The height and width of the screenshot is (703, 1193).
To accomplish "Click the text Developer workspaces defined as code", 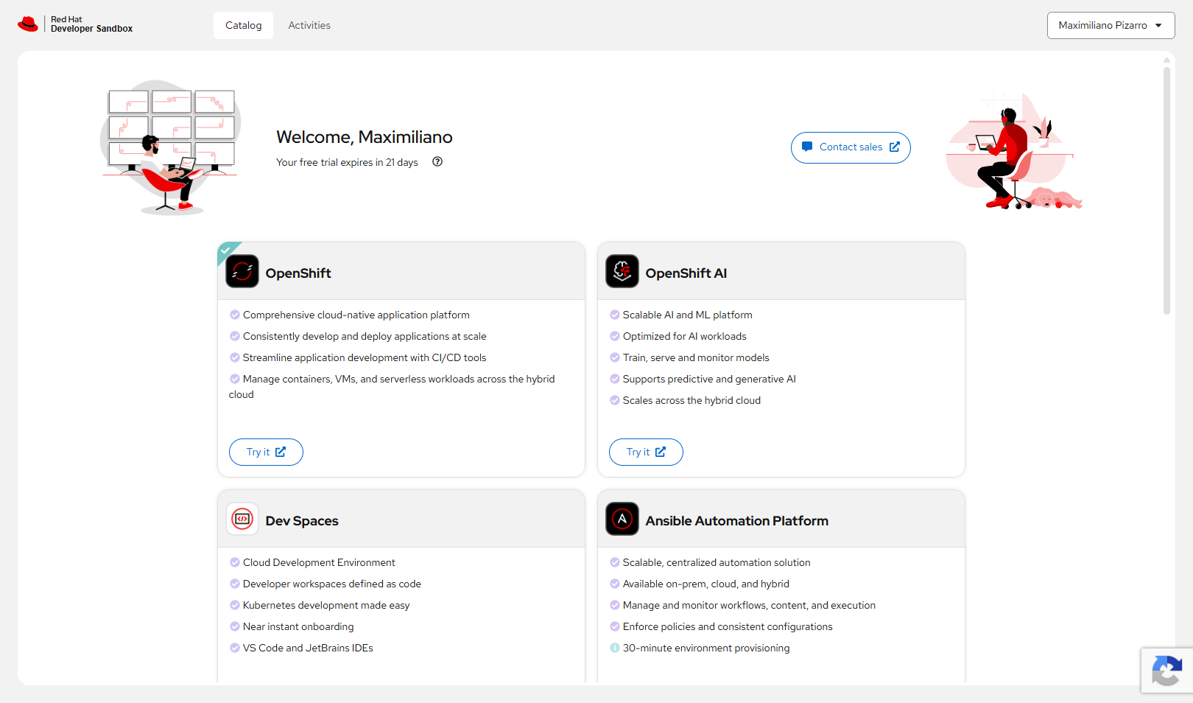I will [332, 584].
